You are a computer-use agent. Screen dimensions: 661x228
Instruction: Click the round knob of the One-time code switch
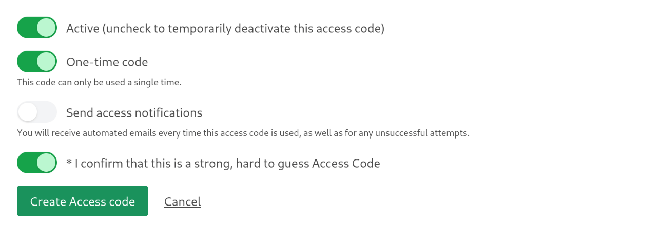pyautogui.click(x=47, y=61)
